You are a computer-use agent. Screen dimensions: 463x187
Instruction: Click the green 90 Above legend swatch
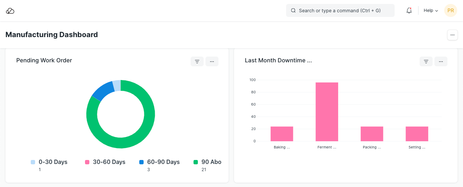[x=196, y=162]
